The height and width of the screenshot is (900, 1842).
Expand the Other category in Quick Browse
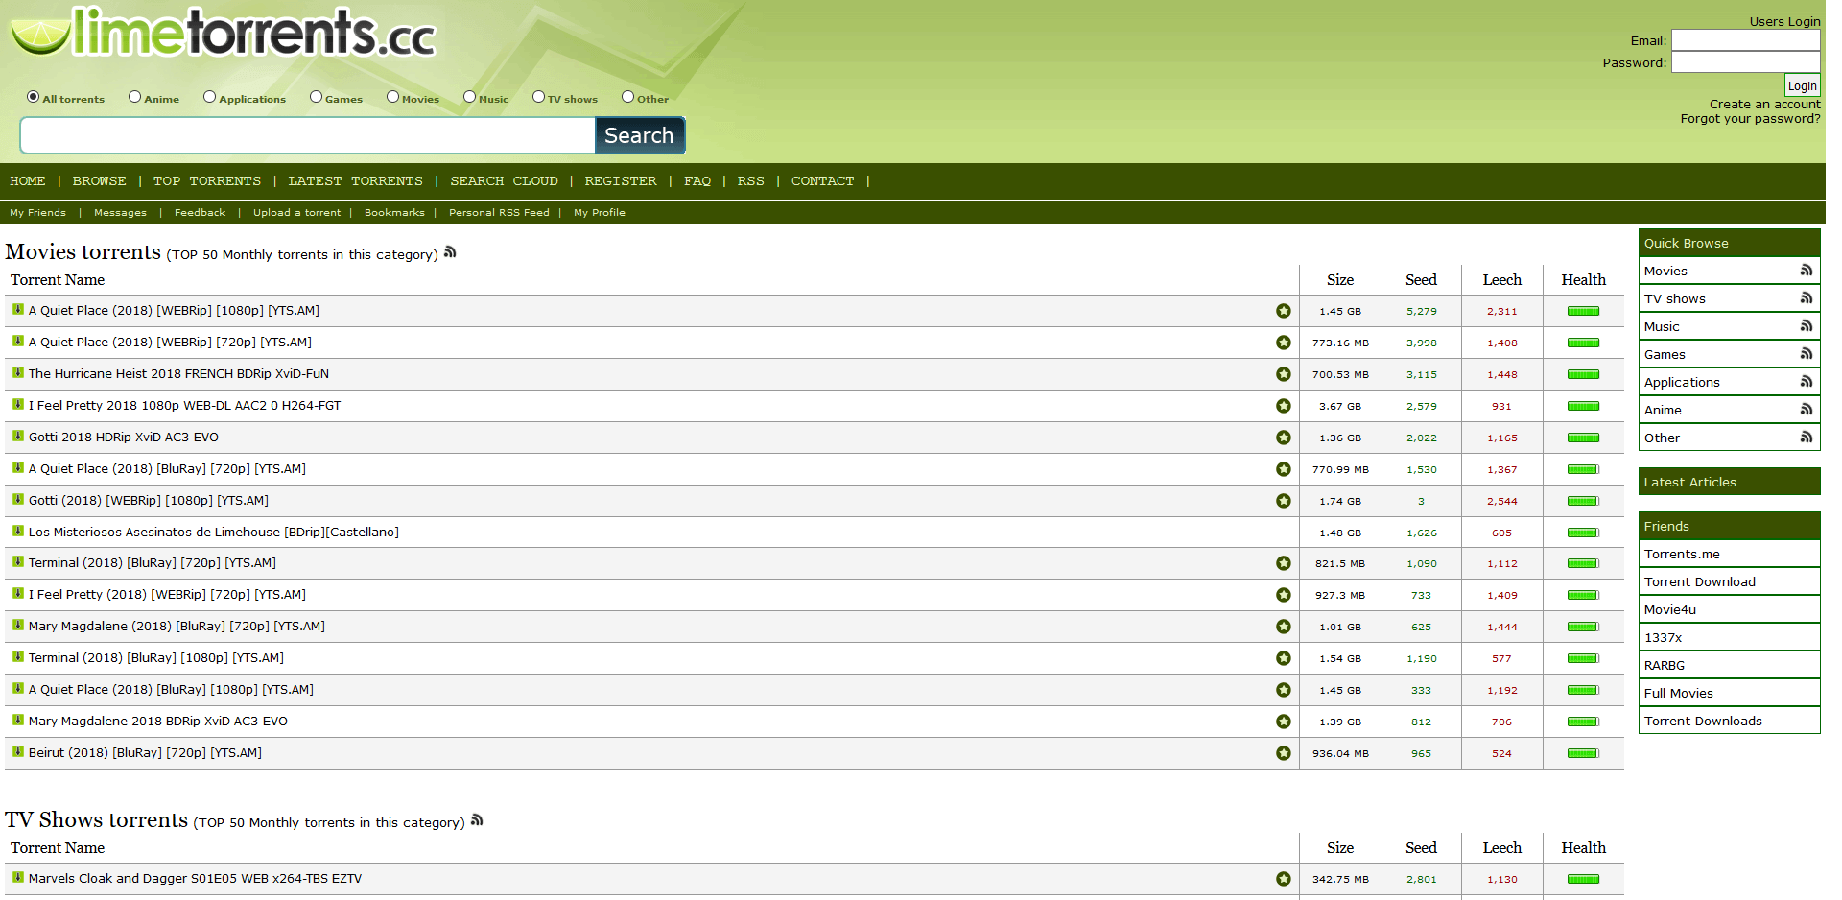(x=1662, y=438)
